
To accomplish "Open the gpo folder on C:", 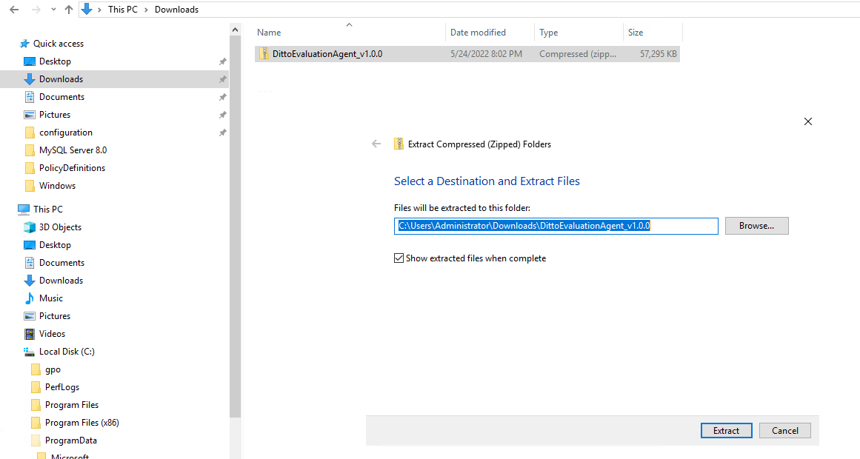I will click(x=53, y=369).
